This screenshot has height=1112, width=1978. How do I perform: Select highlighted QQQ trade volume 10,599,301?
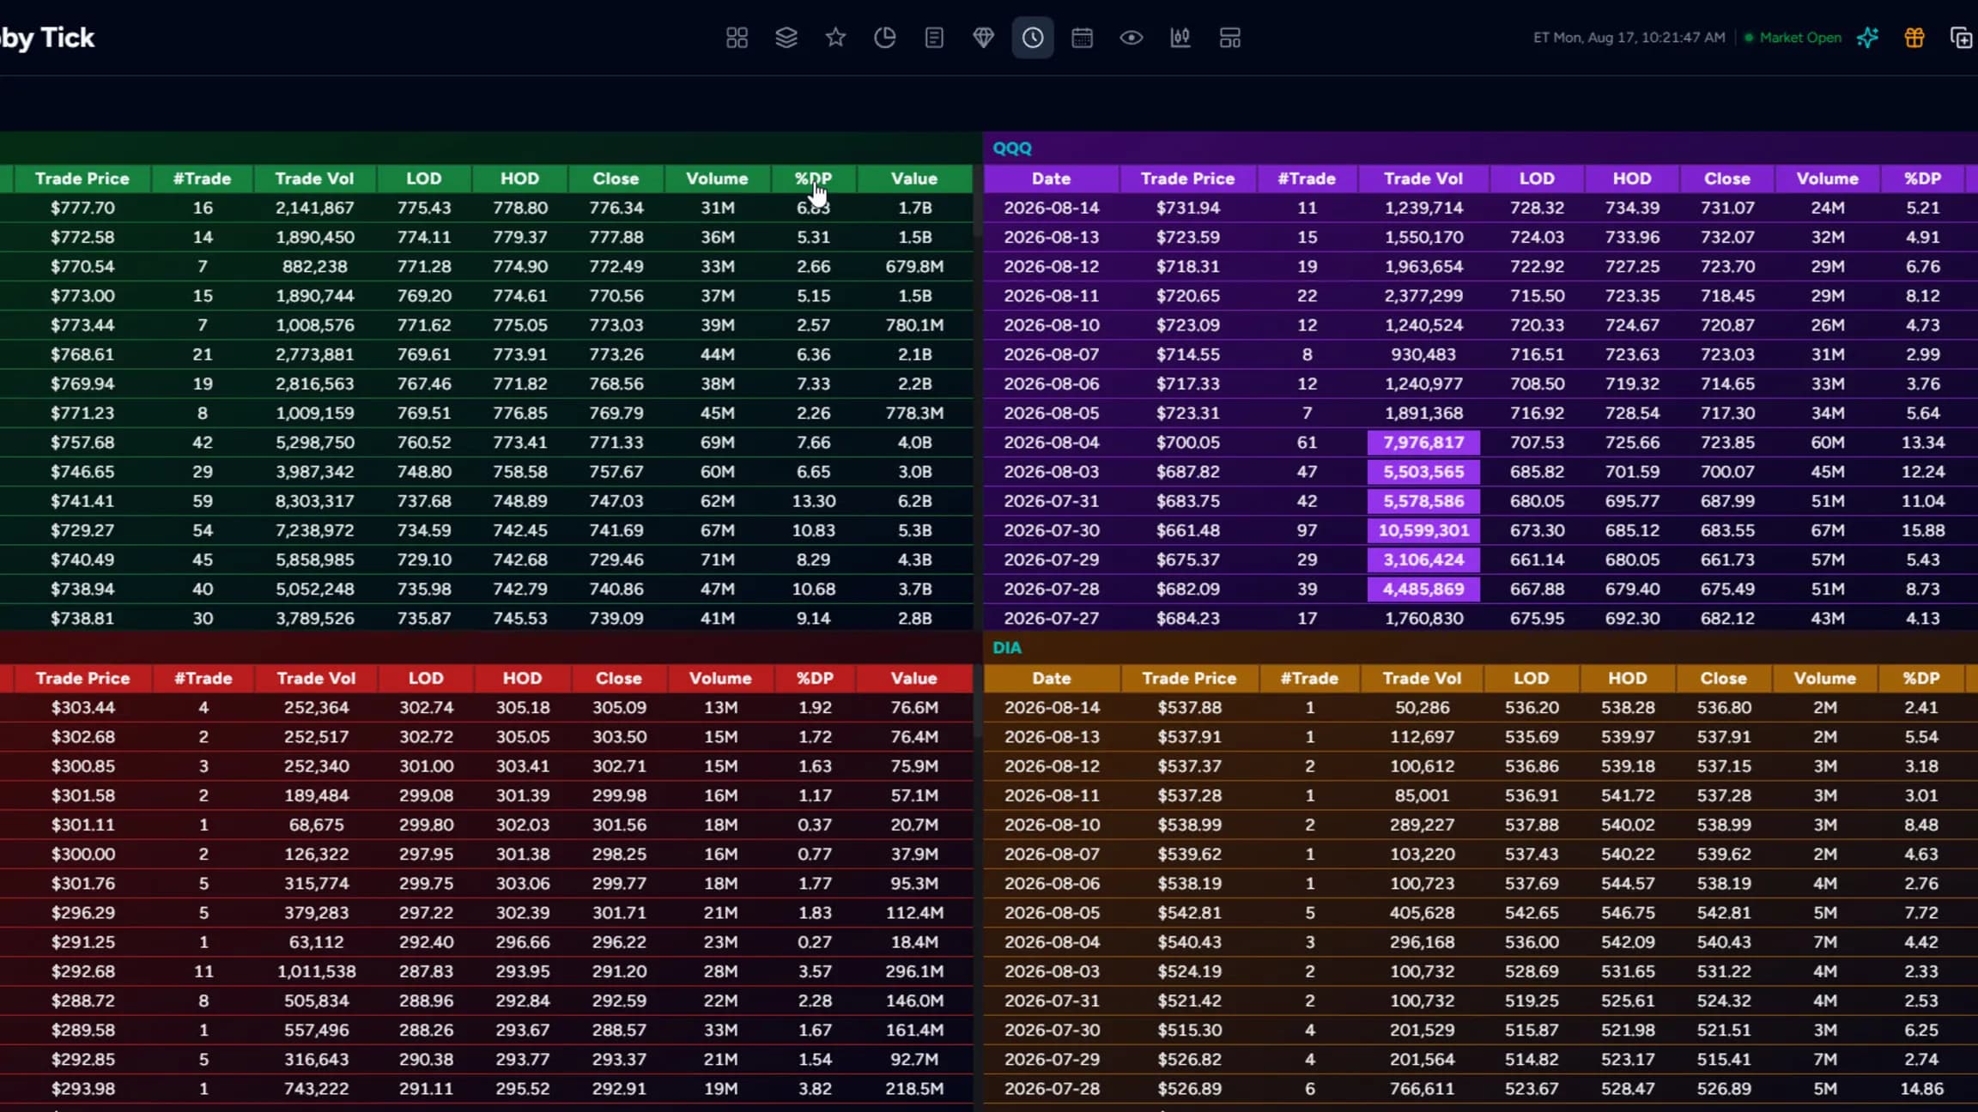coord(1423,530)
